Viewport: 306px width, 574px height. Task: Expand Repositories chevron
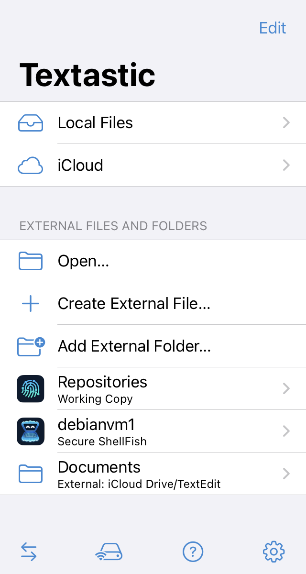(286, 388)
